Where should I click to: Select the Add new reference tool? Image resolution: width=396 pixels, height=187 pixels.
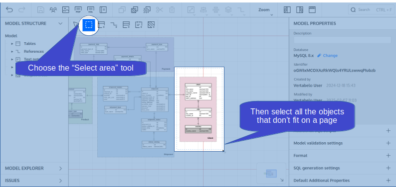114,25
